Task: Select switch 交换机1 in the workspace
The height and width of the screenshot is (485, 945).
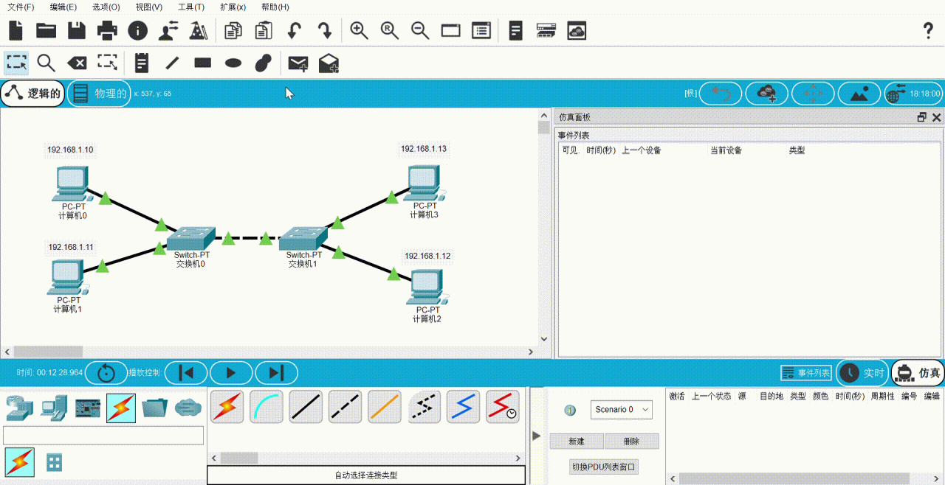Action: [x=303, y=239]
